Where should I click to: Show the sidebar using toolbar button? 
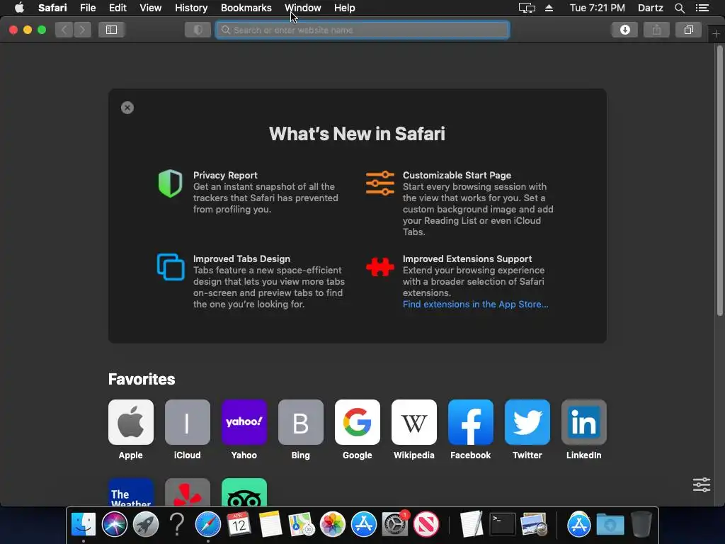(111, 30)
